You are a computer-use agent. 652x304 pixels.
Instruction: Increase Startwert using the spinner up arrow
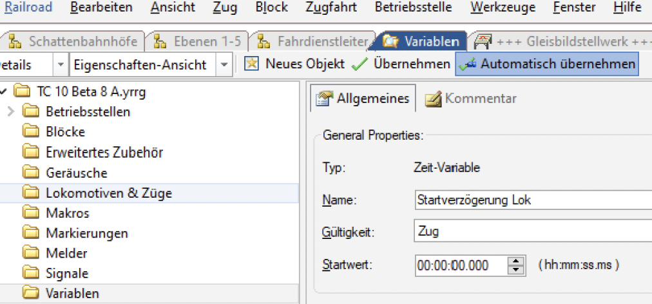click(515, 261)
